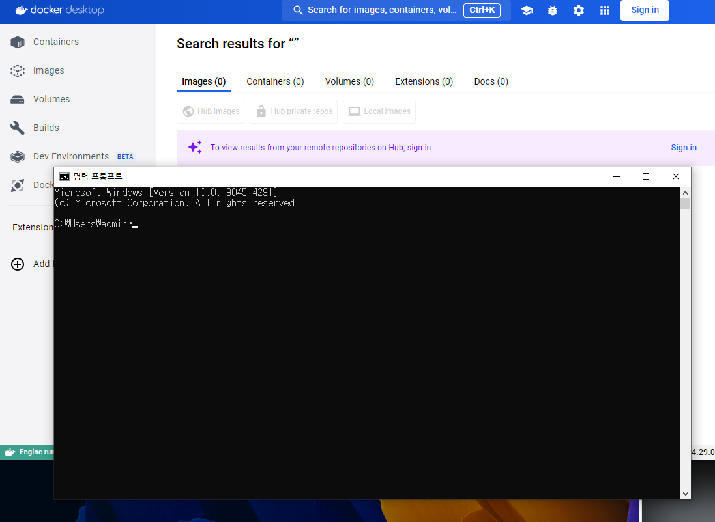Image resolution: width=715 pixels, height=522 pixels.
Task: Click the Sign in link in the banner
Action: point(684,148)
